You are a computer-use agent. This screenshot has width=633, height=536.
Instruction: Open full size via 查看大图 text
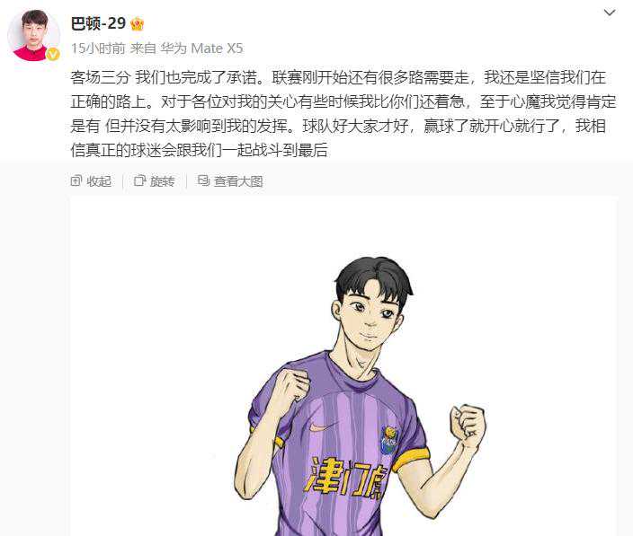tap(238, 181)
